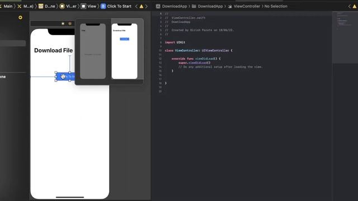Click the 'super.viewDidLoad()' line

coord(195,63)
